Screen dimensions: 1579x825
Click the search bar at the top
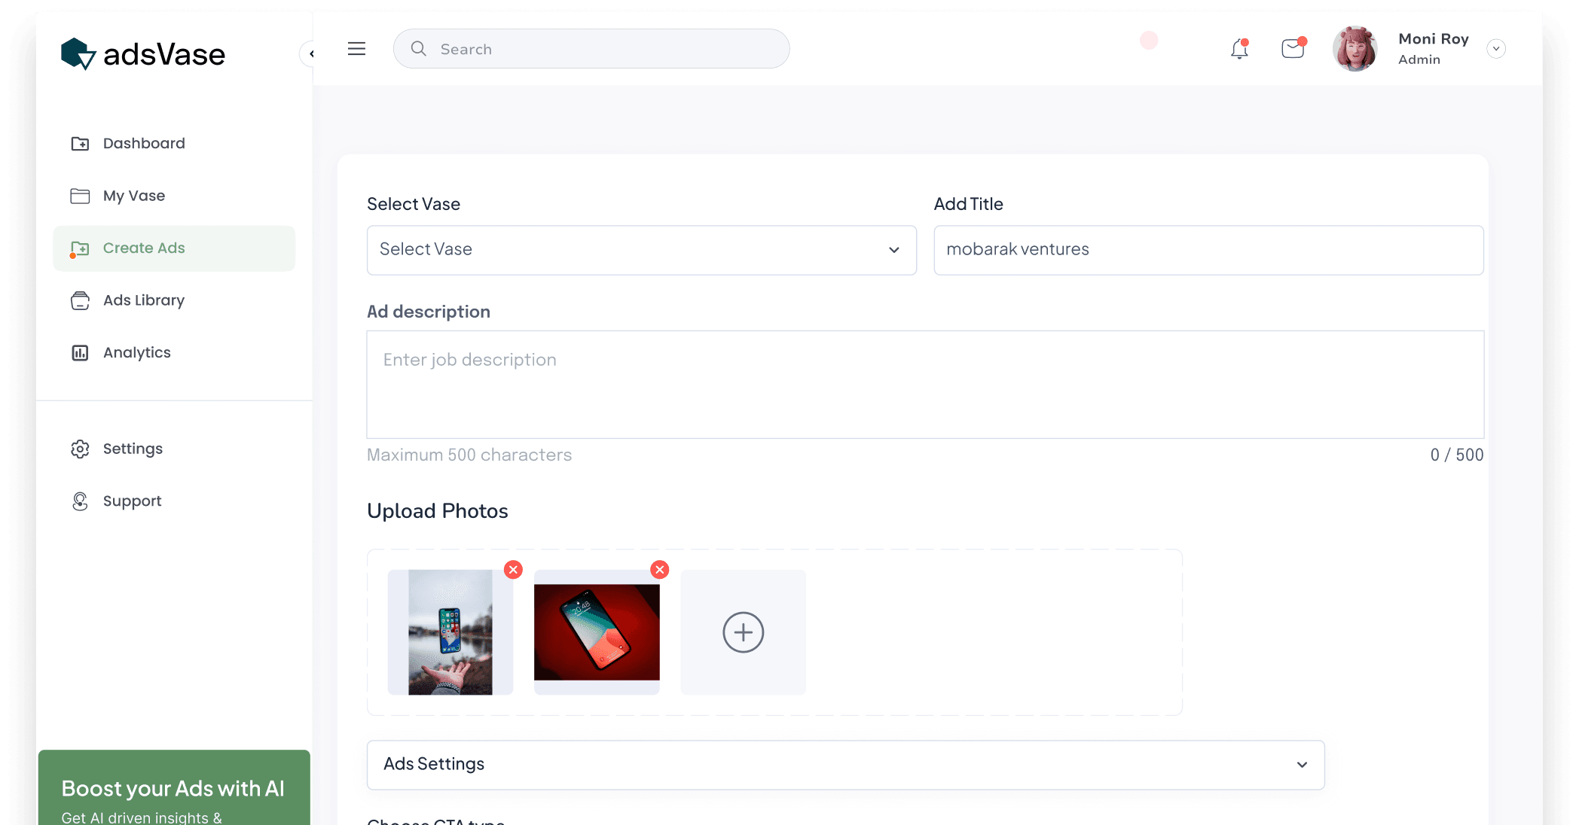coord(591,48)
